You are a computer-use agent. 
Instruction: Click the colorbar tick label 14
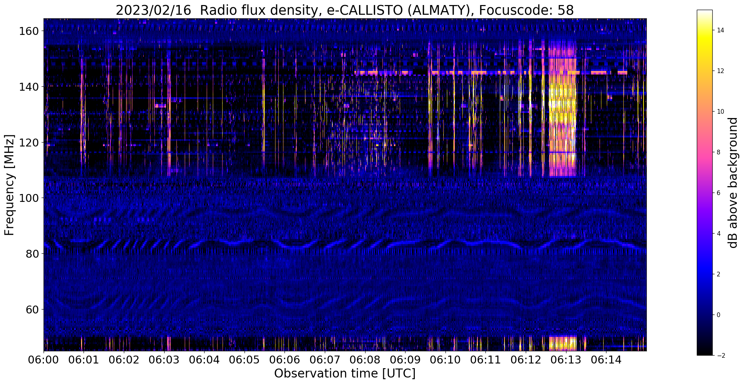721,30
